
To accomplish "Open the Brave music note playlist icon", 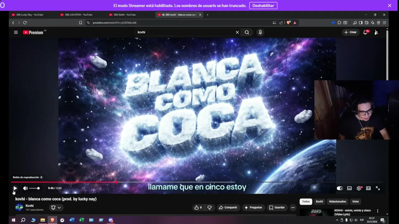I will (355, 23).
